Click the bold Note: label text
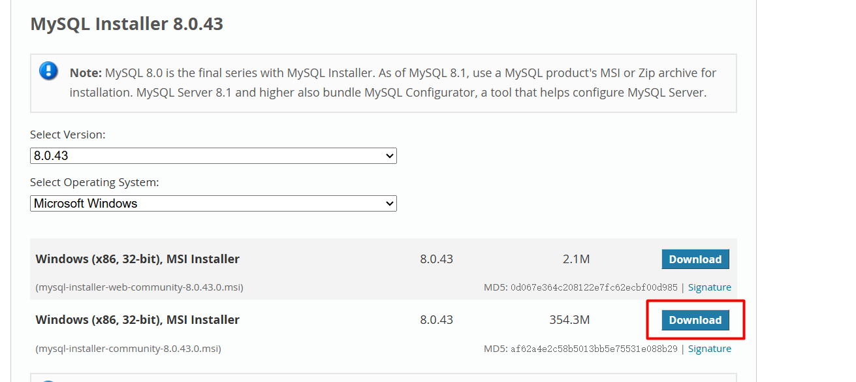This screenshot has width=856, height=382. [x=86, y=72]
